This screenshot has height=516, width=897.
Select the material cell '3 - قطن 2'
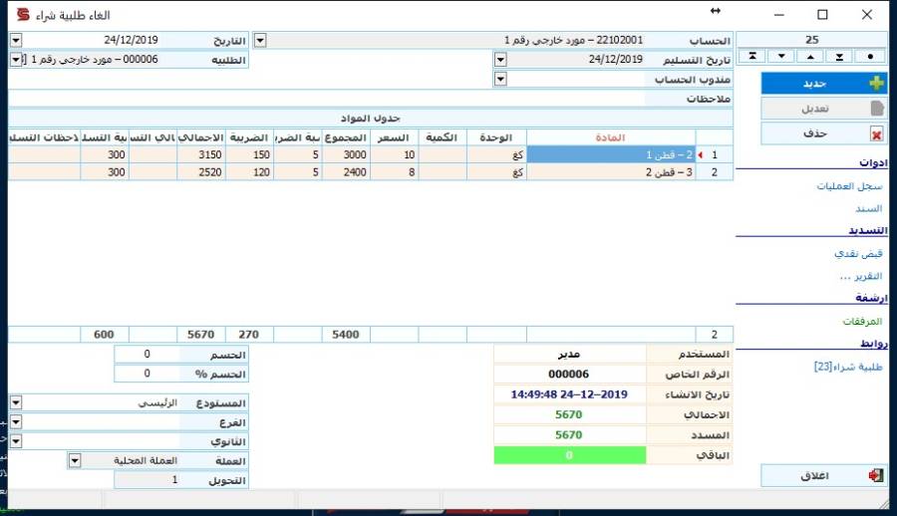[611, 172]
